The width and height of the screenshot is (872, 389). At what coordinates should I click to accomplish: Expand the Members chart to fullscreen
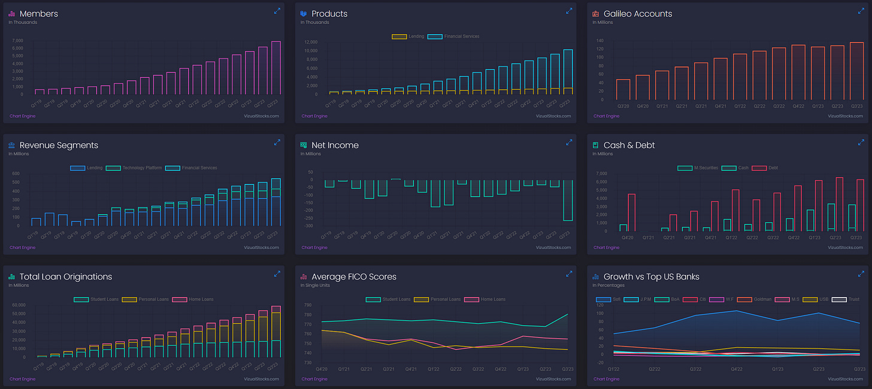pos(277,11)
